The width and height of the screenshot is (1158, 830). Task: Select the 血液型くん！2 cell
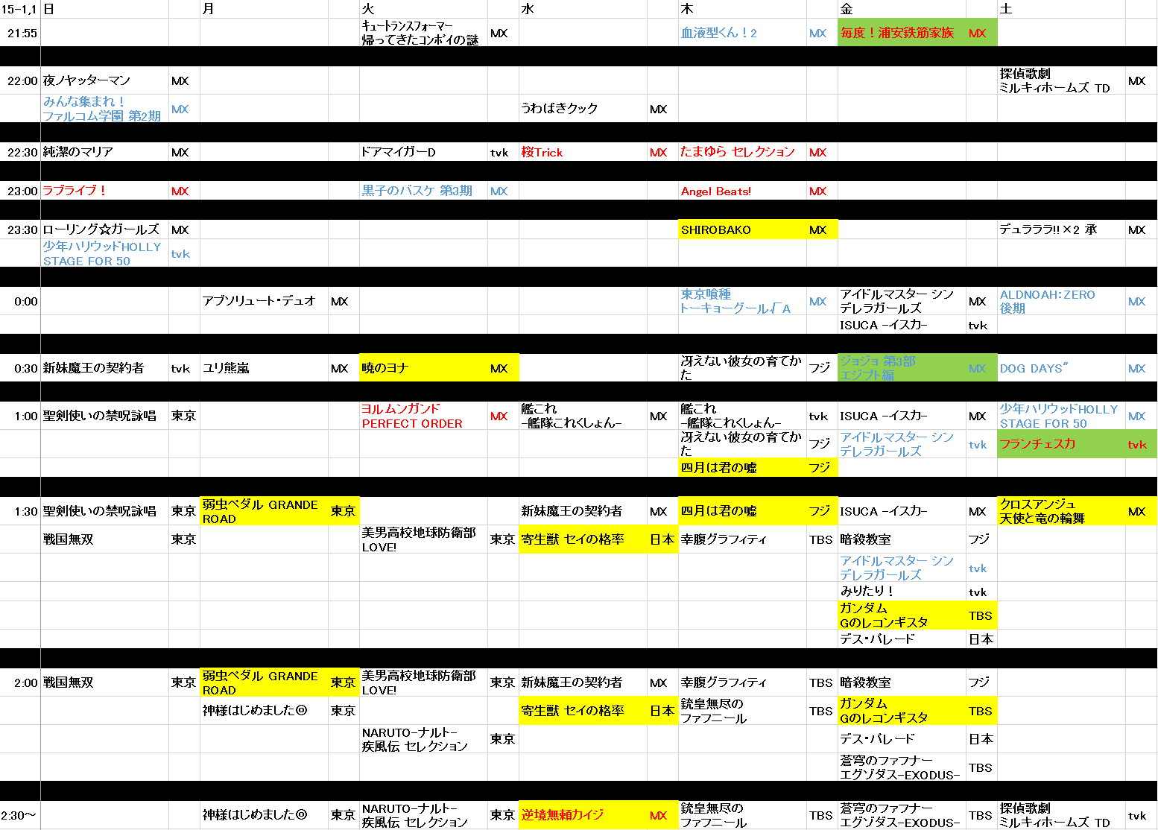[x=742, y=33]
